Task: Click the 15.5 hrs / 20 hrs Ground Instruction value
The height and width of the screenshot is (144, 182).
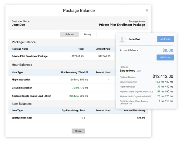Action: [x=164, y=82]
